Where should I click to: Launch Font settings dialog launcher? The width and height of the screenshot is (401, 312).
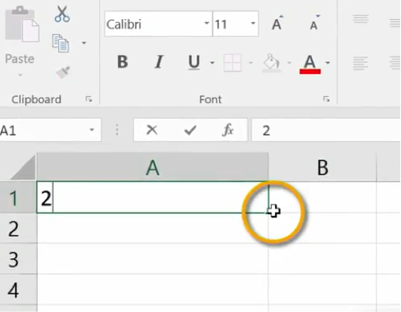click(326, 99)
